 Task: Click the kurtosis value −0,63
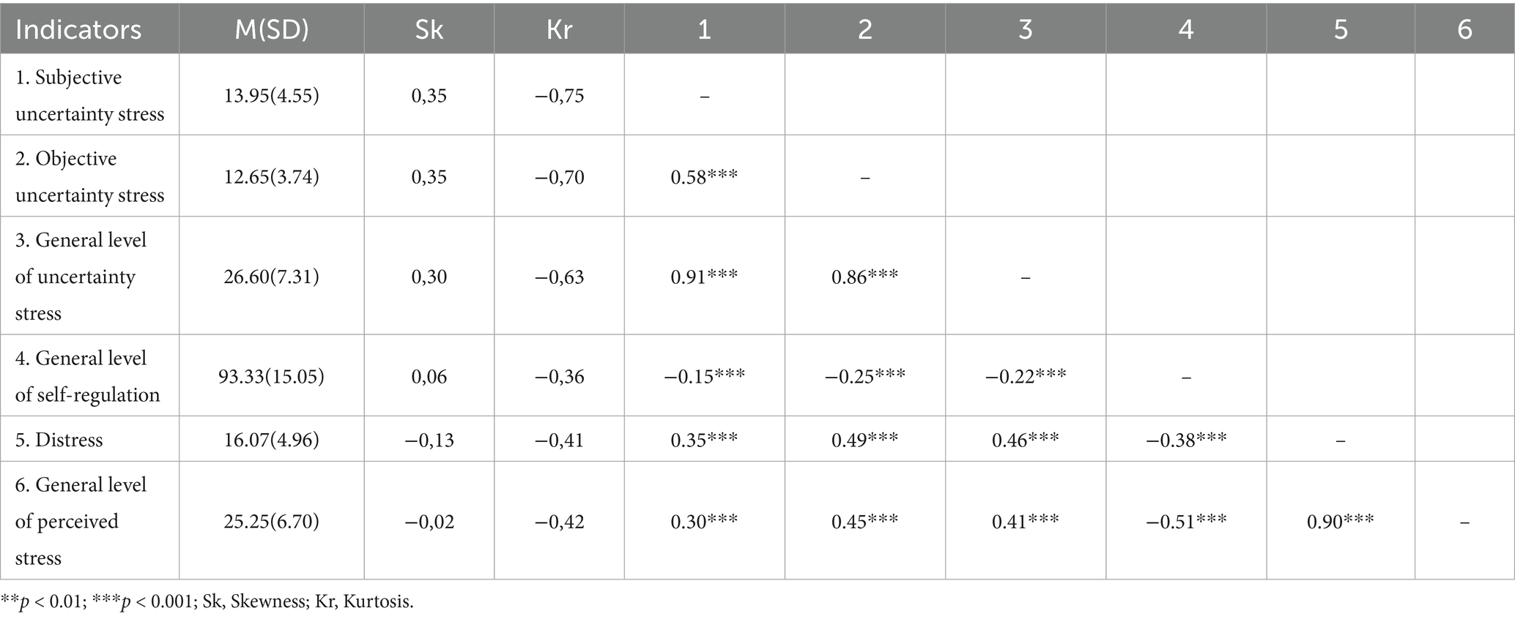(559, 277)
